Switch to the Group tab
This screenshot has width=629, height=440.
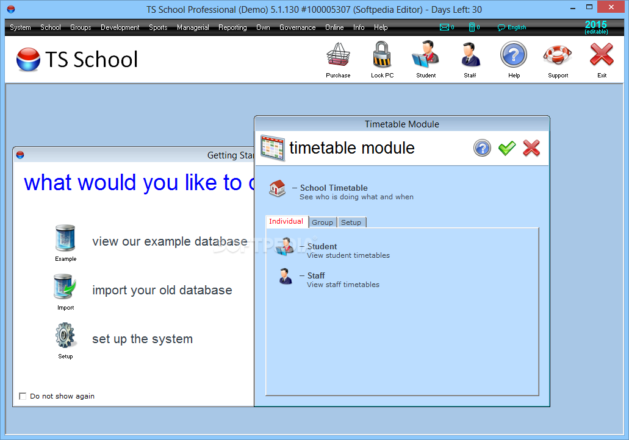coord(323,222)
